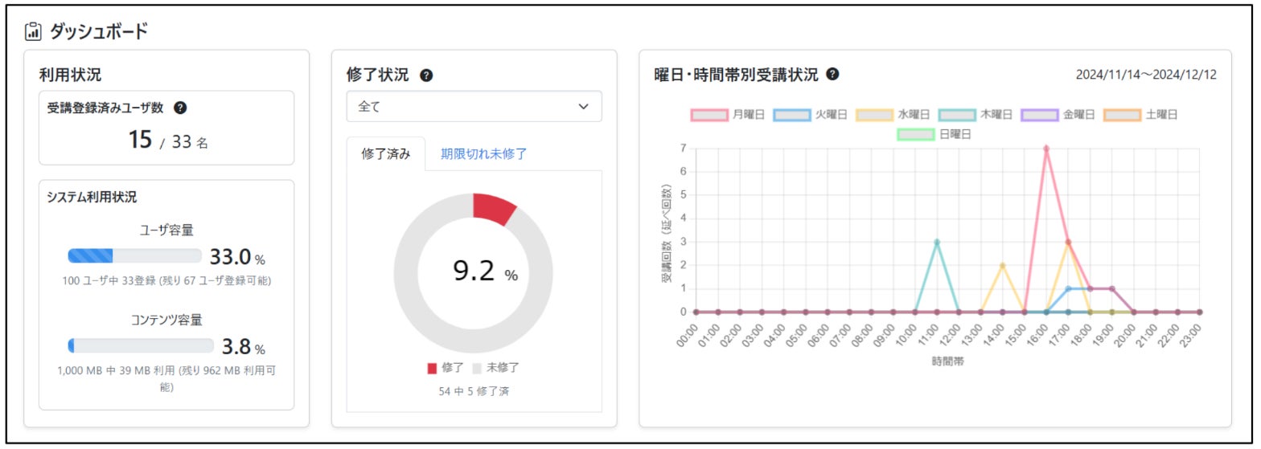Open help icon next to 修了状況
Image resolution: width=1261 pixels, height=449 pixels.
pyautogui.click(x=426, y=76)
